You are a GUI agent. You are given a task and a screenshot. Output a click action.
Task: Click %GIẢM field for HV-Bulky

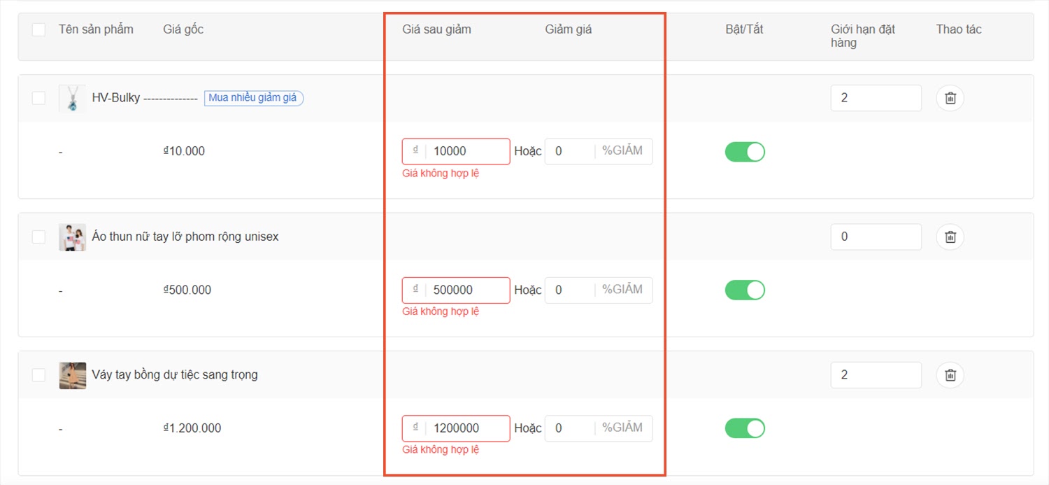[x=570, y=151]
